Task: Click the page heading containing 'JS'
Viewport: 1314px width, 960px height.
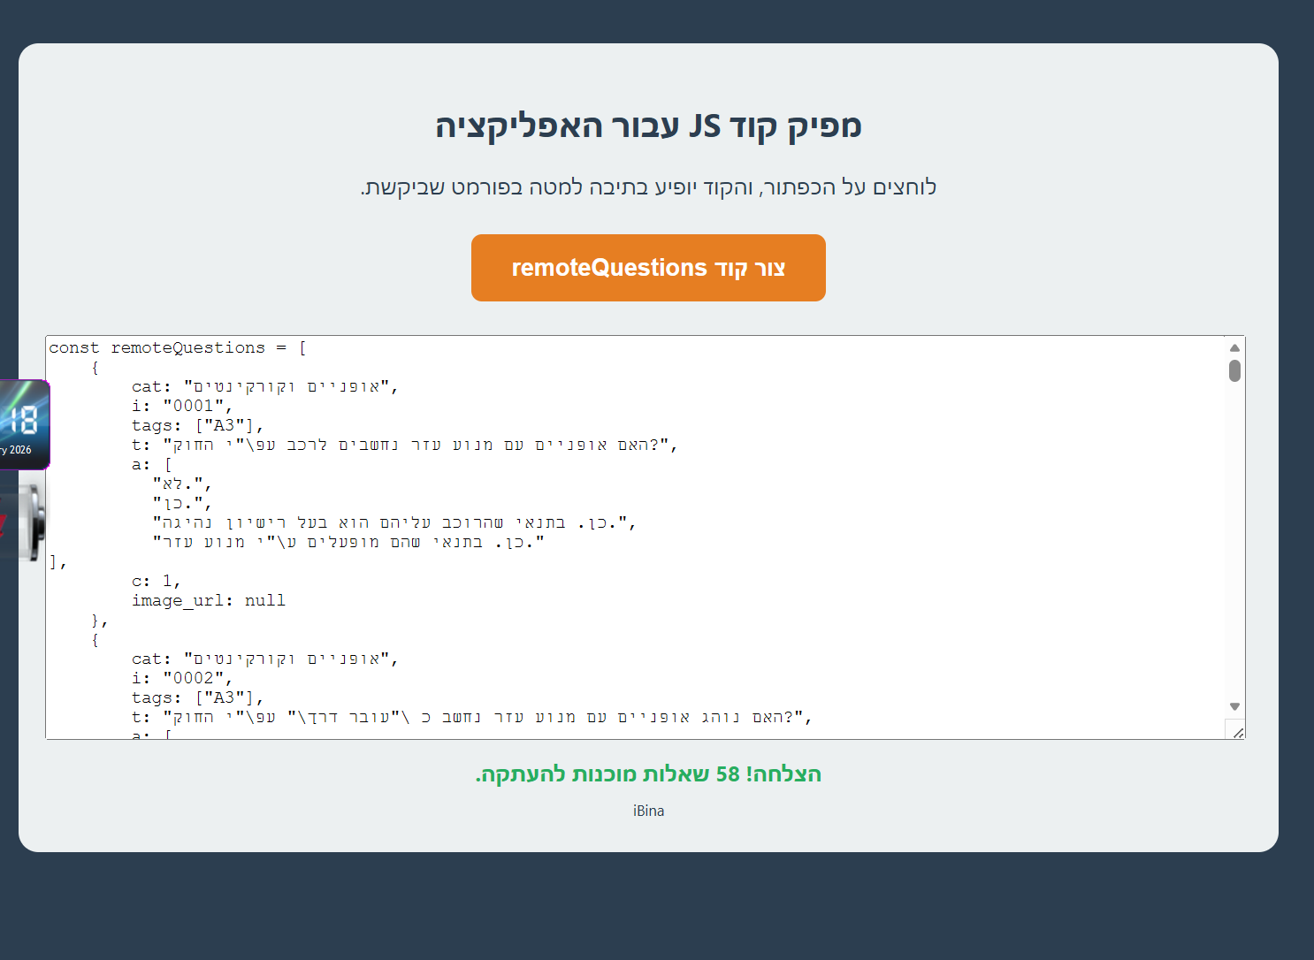Action: pos(648,126)
